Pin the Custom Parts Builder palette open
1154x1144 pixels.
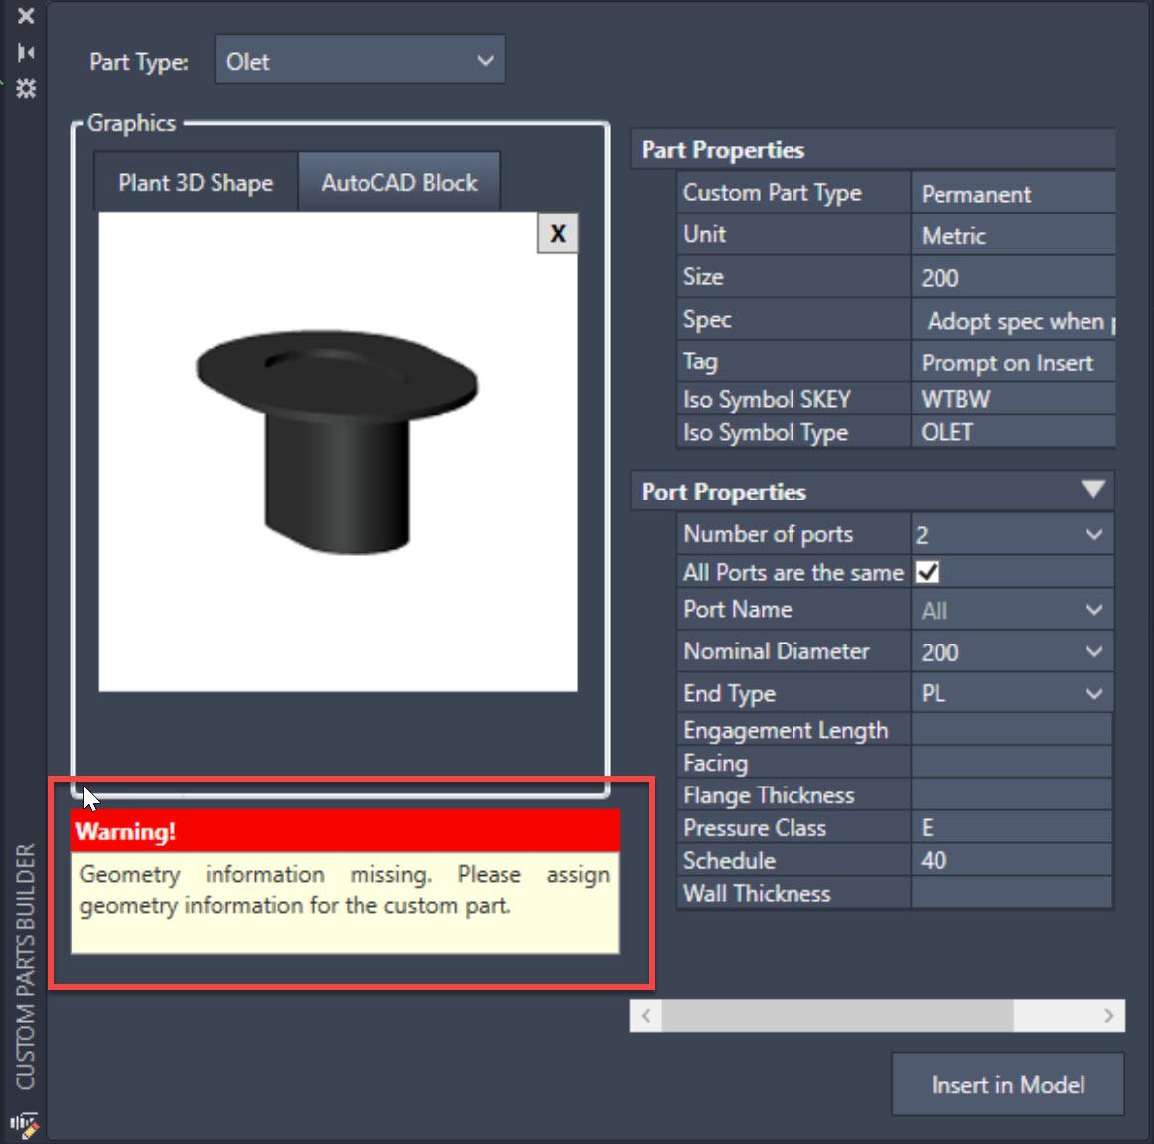point(27,52)
